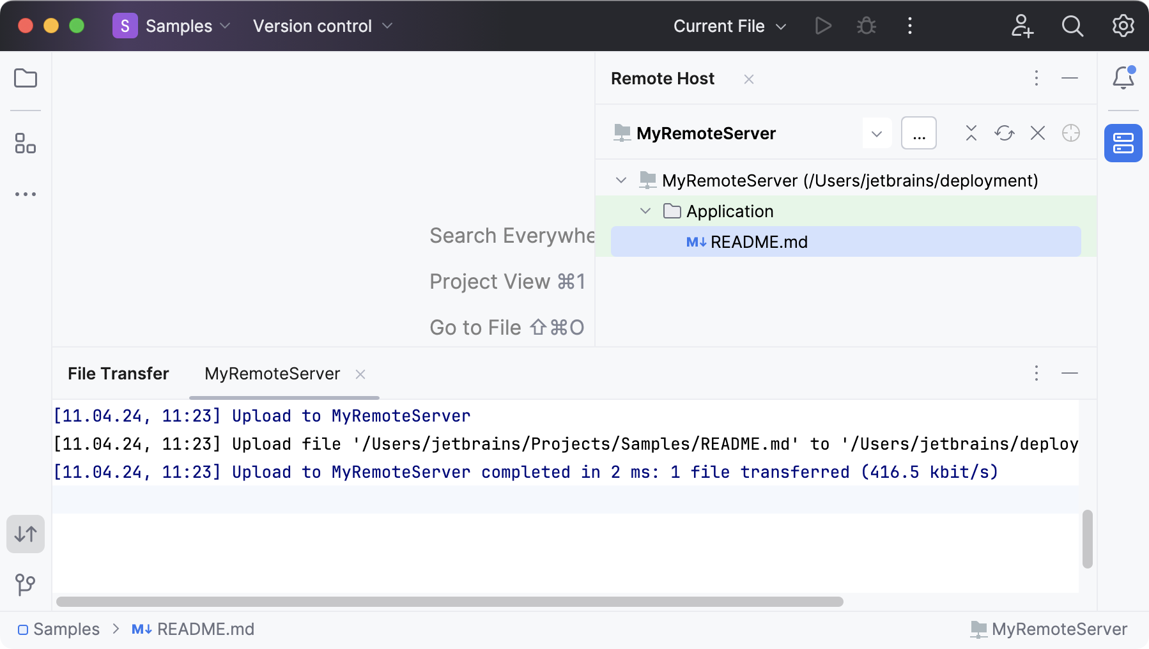Click the Remote Host sidebar icon

pos(1123,143)
